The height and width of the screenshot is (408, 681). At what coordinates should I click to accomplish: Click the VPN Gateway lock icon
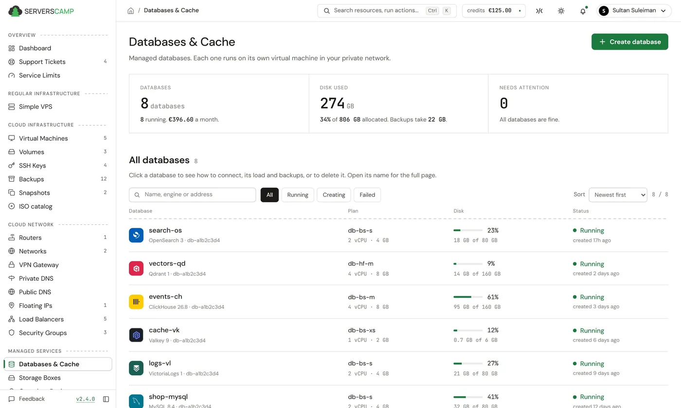coord(12,265)
